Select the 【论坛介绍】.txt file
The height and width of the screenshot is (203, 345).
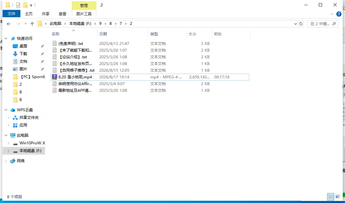click(73, 57)
